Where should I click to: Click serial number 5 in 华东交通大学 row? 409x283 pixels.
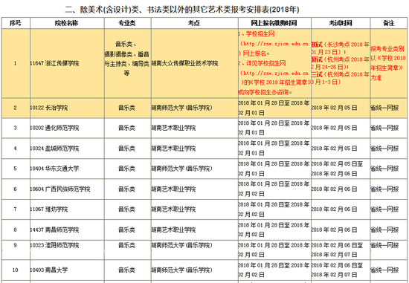coord(15,169)
